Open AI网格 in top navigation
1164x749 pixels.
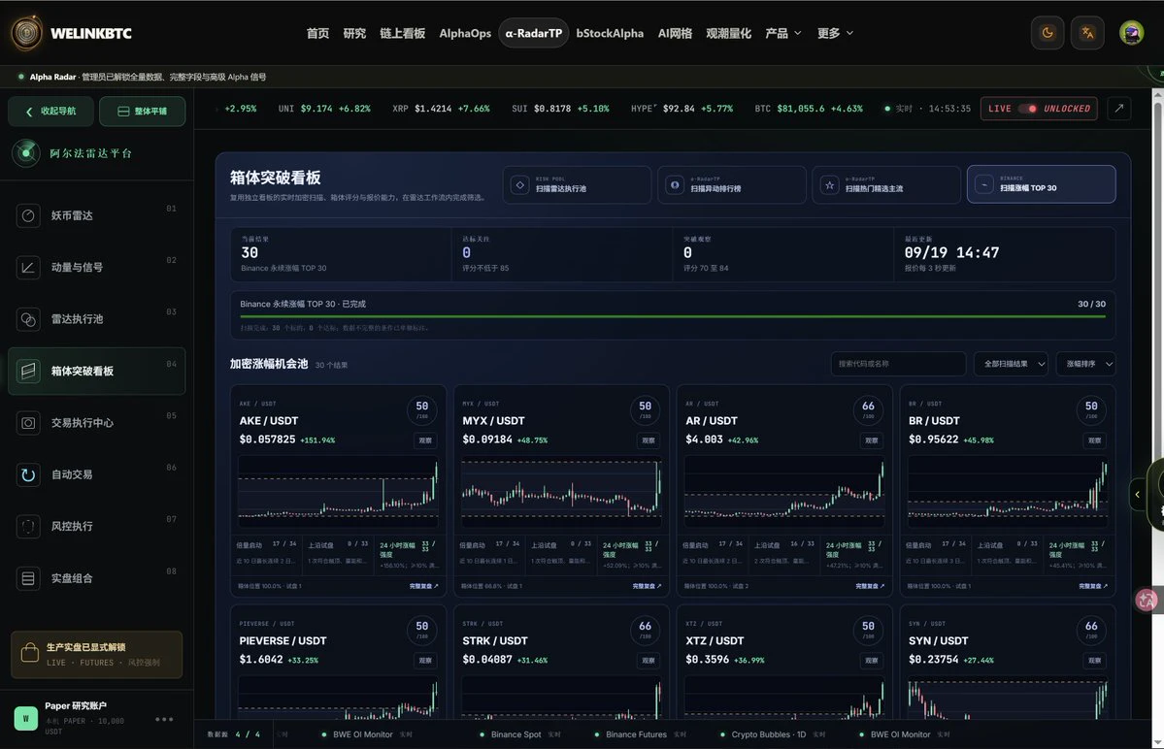[x=675, y=33]
